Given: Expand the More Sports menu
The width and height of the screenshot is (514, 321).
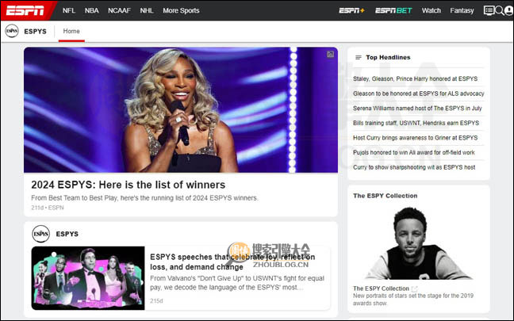Looking at the screenshot, I should [181, 10].
